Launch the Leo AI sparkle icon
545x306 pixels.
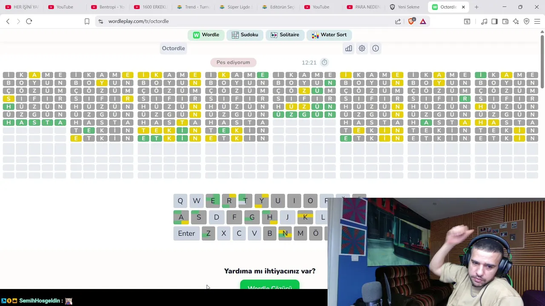pyautogui.click(x=516, y=21)
